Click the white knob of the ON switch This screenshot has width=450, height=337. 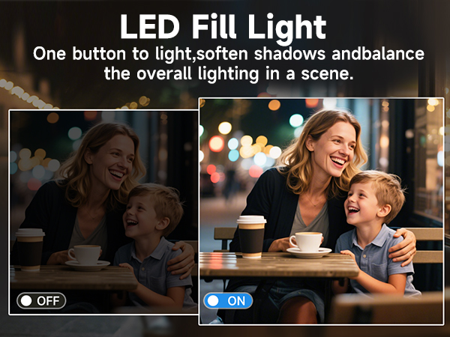pyautogui.click(x=213, y=301)
